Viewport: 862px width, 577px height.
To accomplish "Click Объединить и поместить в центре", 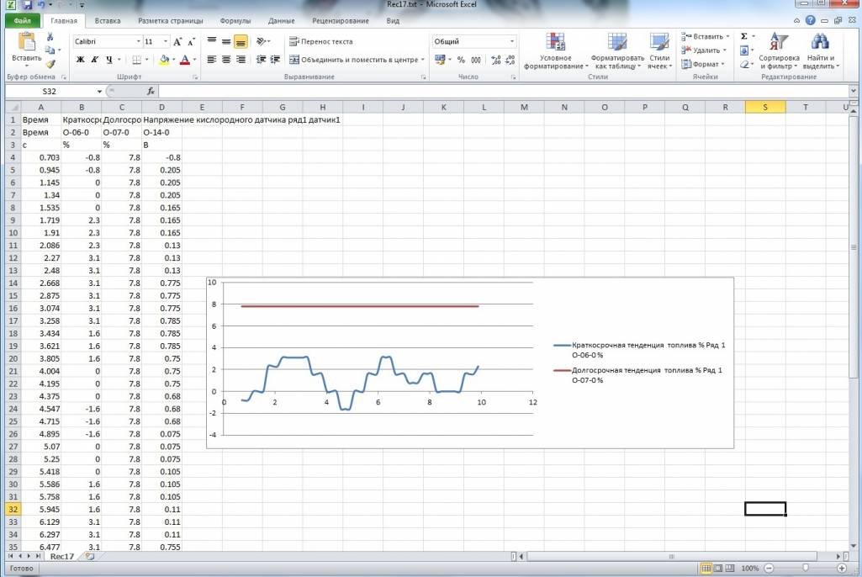I will point(352,60).
